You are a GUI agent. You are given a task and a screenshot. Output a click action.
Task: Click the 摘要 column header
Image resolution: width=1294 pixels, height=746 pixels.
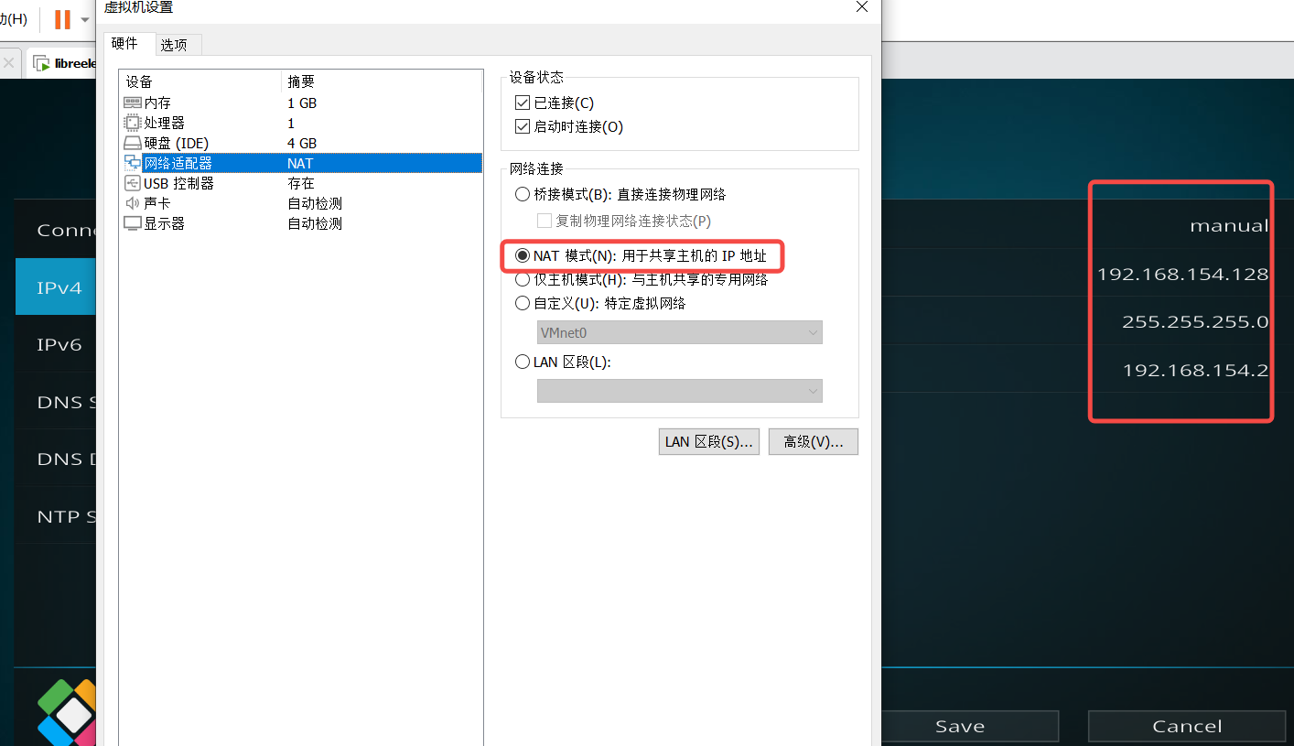[381, 81]
